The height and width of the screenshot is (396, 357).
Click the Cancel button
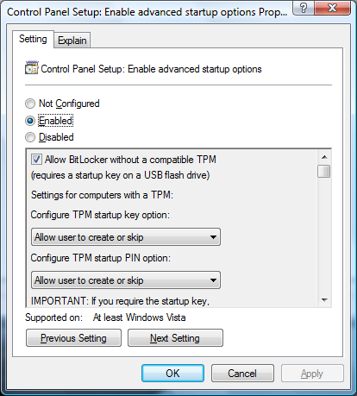coord(242,374)
